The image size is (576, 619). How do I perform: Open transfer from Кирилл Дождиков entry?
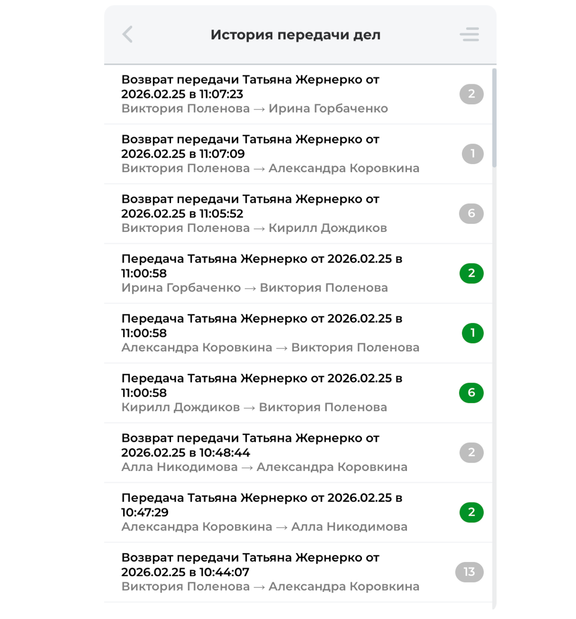pos(267,393)
